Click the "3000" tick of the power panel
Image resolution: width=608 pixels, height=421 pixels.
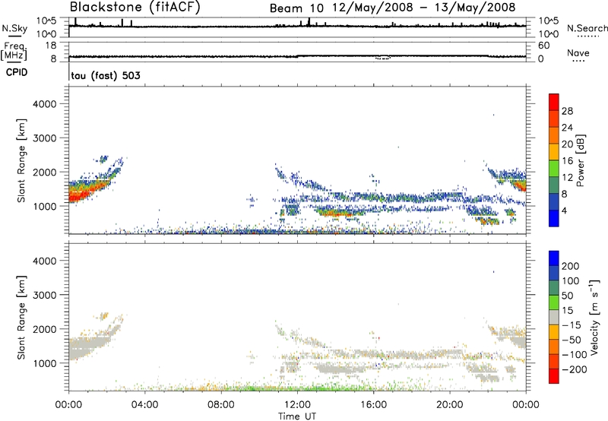(45, 138)
